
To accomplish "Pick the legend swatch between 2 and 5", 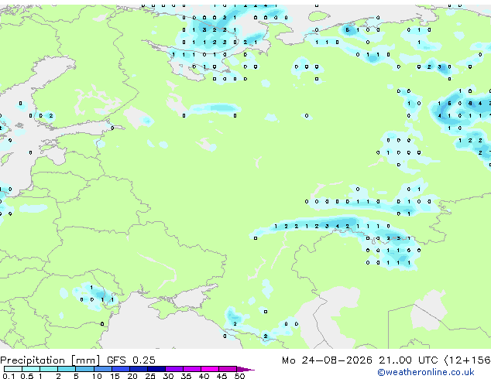I will tap(67, 369).
